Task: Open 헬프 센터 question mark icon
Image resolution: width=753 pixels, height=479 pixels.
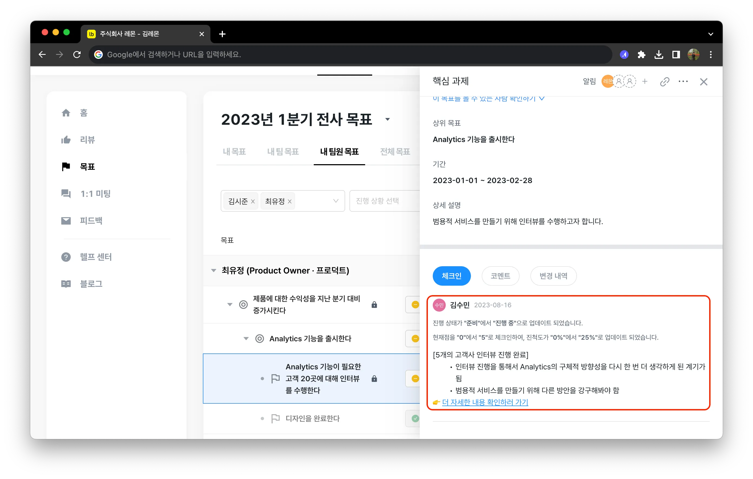Action: coord(66,257)
